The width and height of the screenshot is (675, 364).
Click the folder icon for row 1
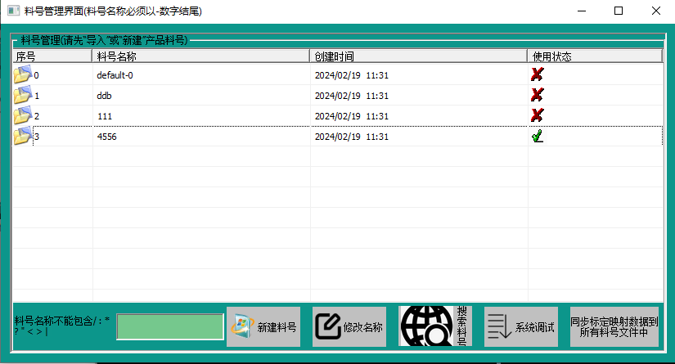22,96
